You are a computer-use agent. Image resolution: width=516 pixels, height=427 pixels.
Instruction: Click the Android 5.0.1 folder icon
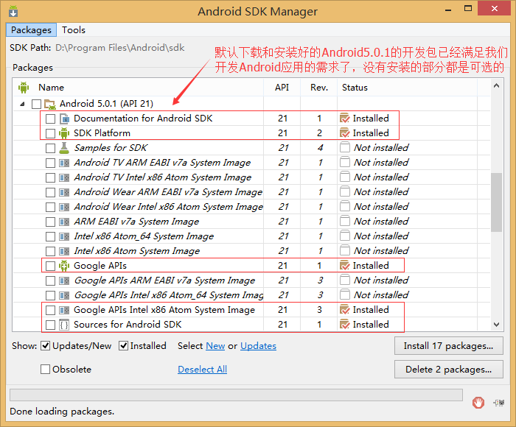[49, 105]
